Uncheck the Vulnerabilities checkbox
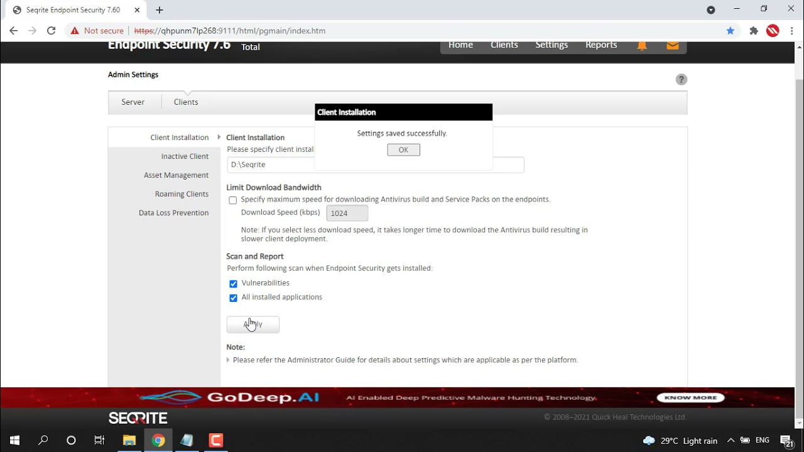This screenshot has width=804, height=452. point(233,284)
